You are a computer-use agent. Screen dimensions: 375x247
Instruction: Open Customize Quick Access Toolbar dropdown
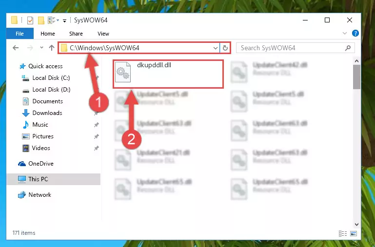64,21
